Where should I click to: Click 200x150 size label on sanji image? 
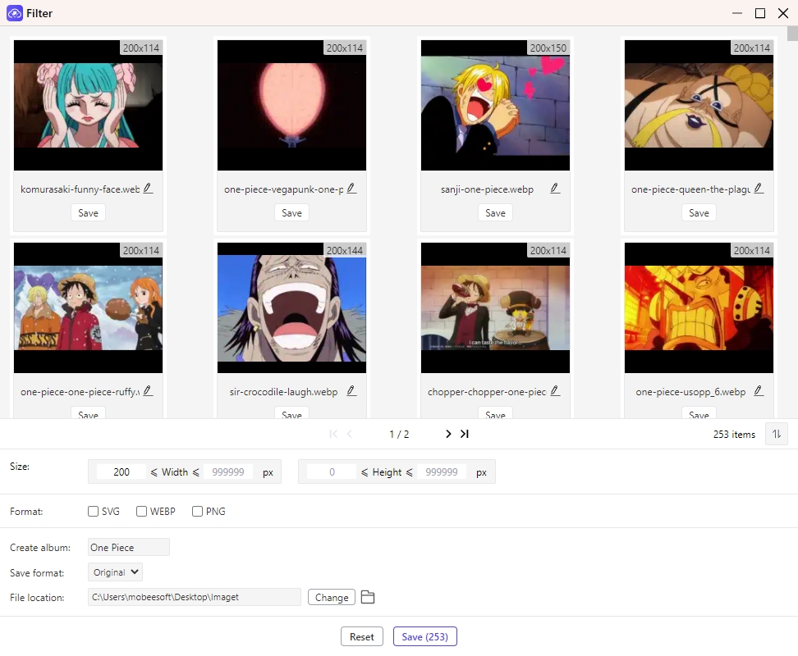tap(548, 48)
